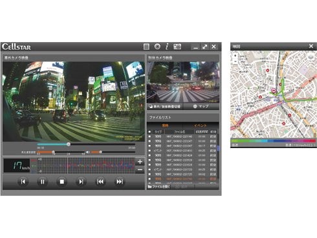Zoom in on the map with the plus control
This screenshot has height=238, width=317.
235,56
